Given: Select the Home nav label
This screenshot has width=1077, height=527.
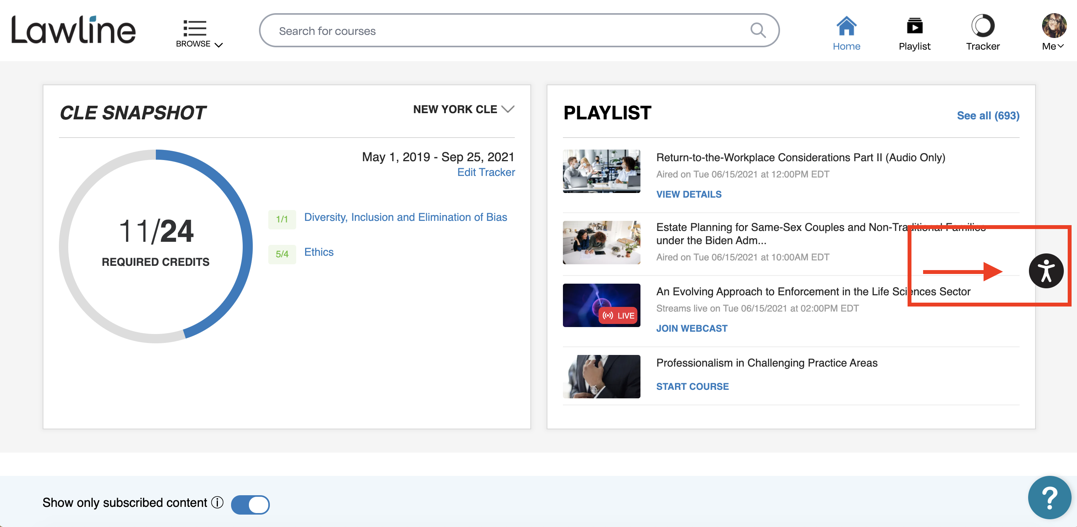Looking at the screenshot, I should point(846,46).
